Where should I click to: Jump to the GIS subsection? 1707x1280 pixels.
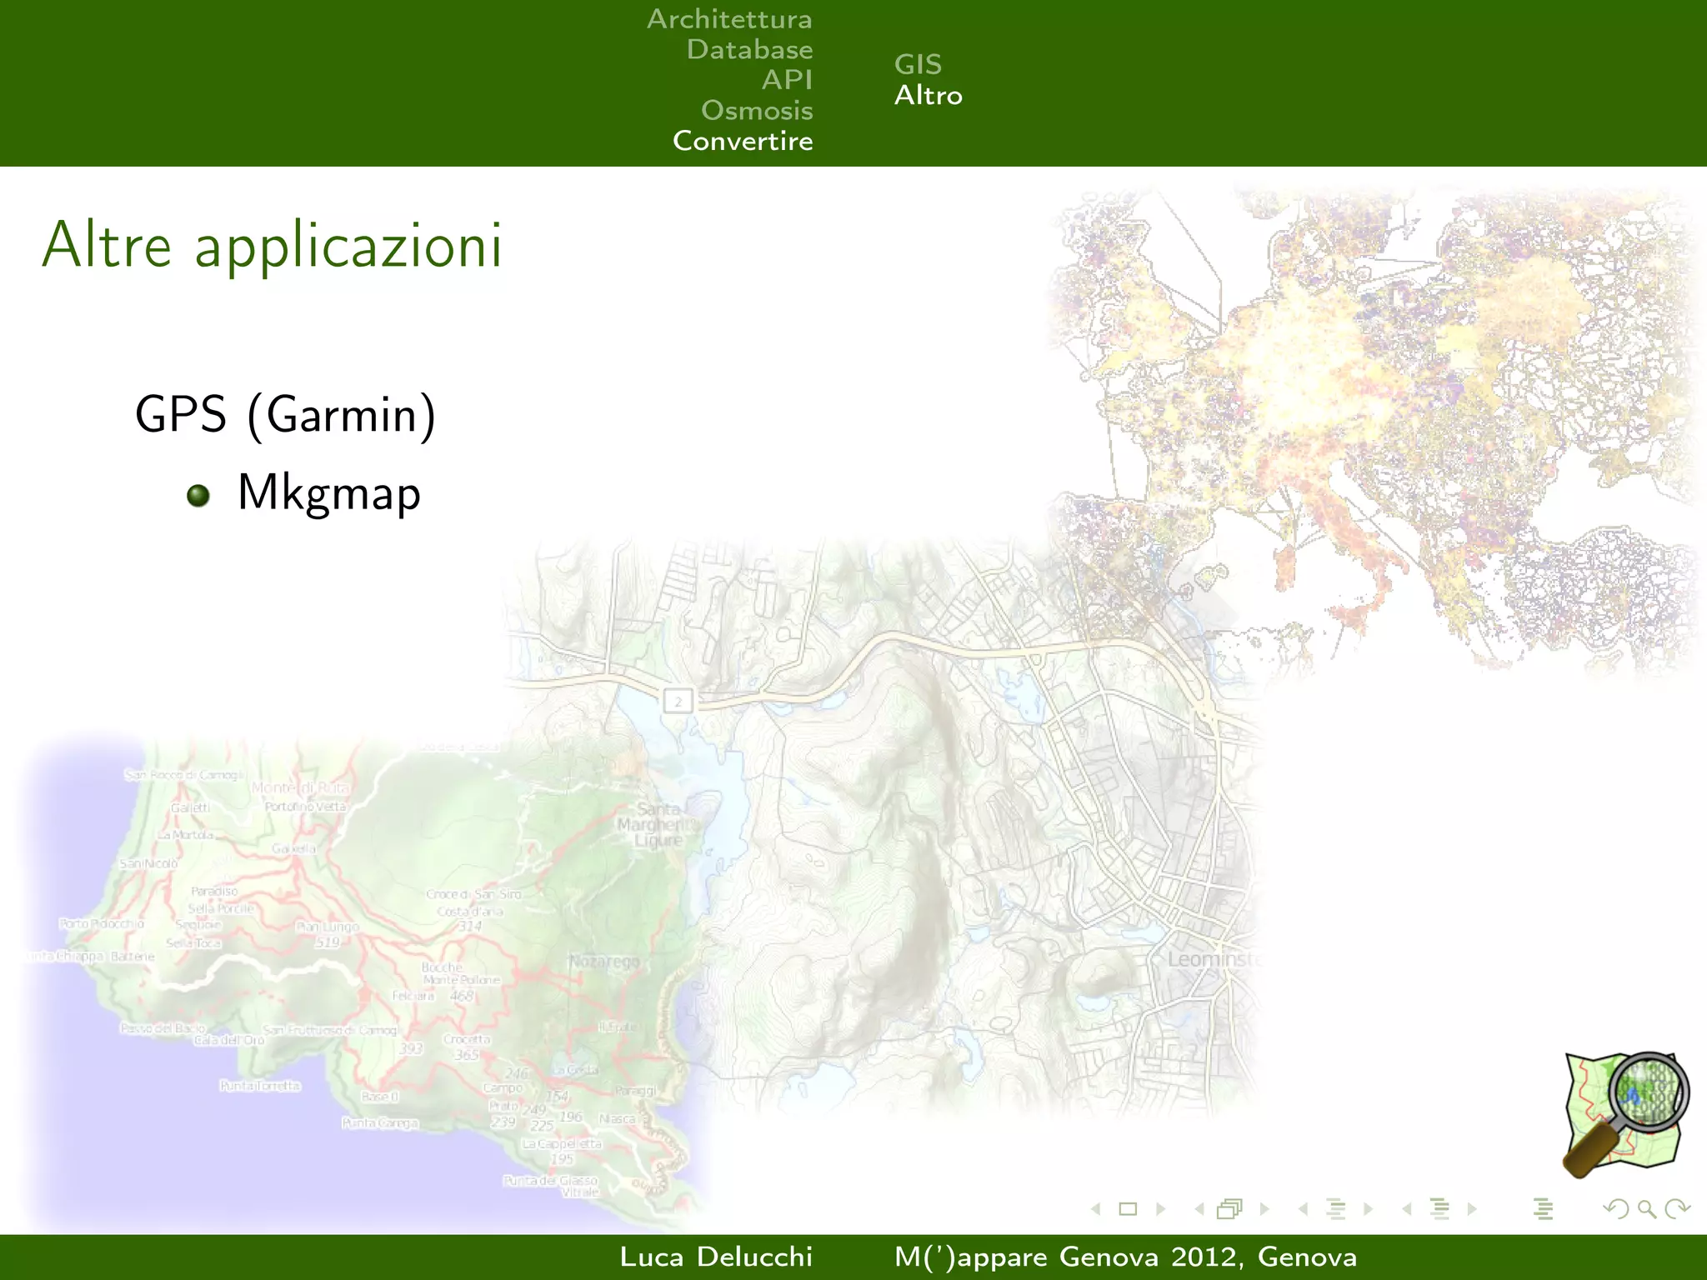pyautogui.click(x=918, y=64)
